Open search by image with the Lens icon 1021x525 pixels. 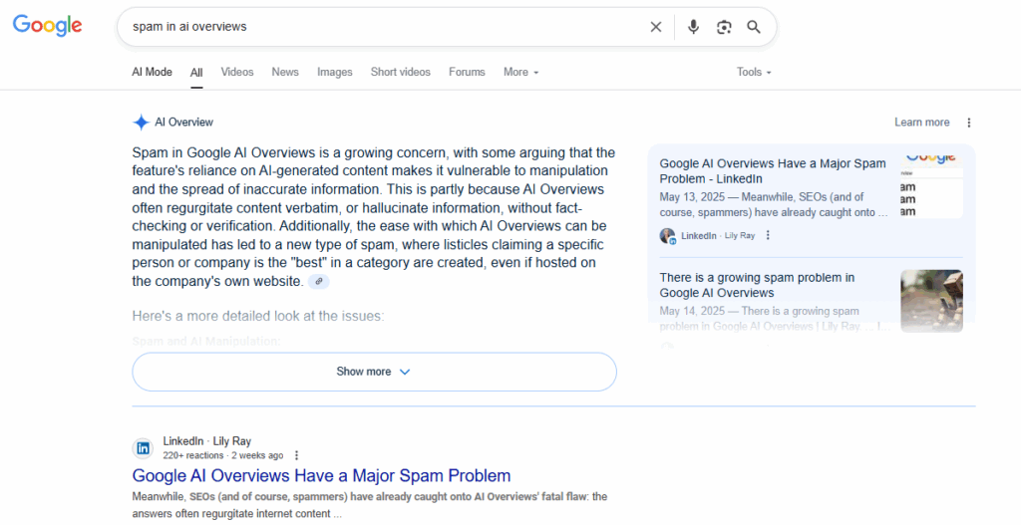coord(724,27)
